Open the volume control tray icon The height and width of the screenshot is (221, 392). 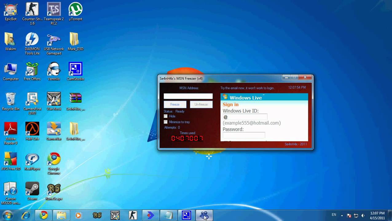tap(363, 215)
